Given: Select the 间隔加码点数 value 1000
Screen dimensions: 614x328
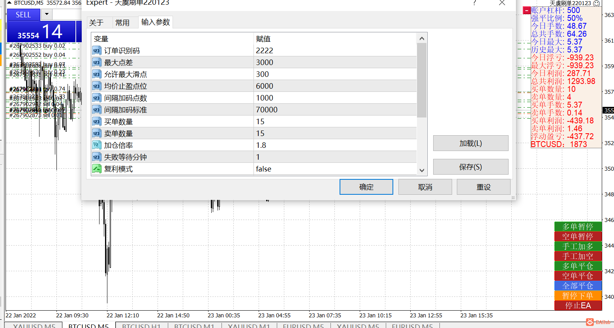Looking at the screenshot, I should [265, 98].
